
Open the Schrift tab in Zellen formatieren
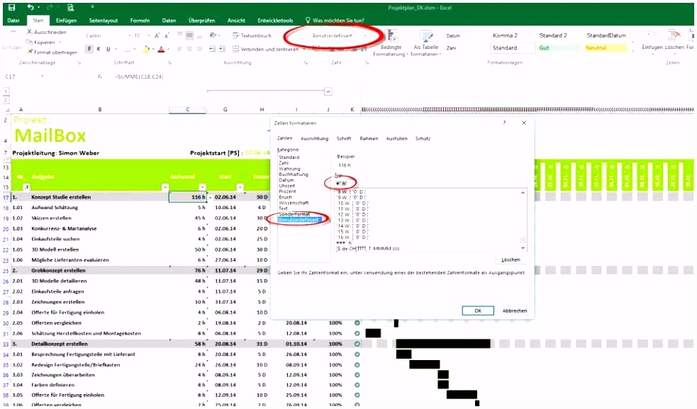344,139
